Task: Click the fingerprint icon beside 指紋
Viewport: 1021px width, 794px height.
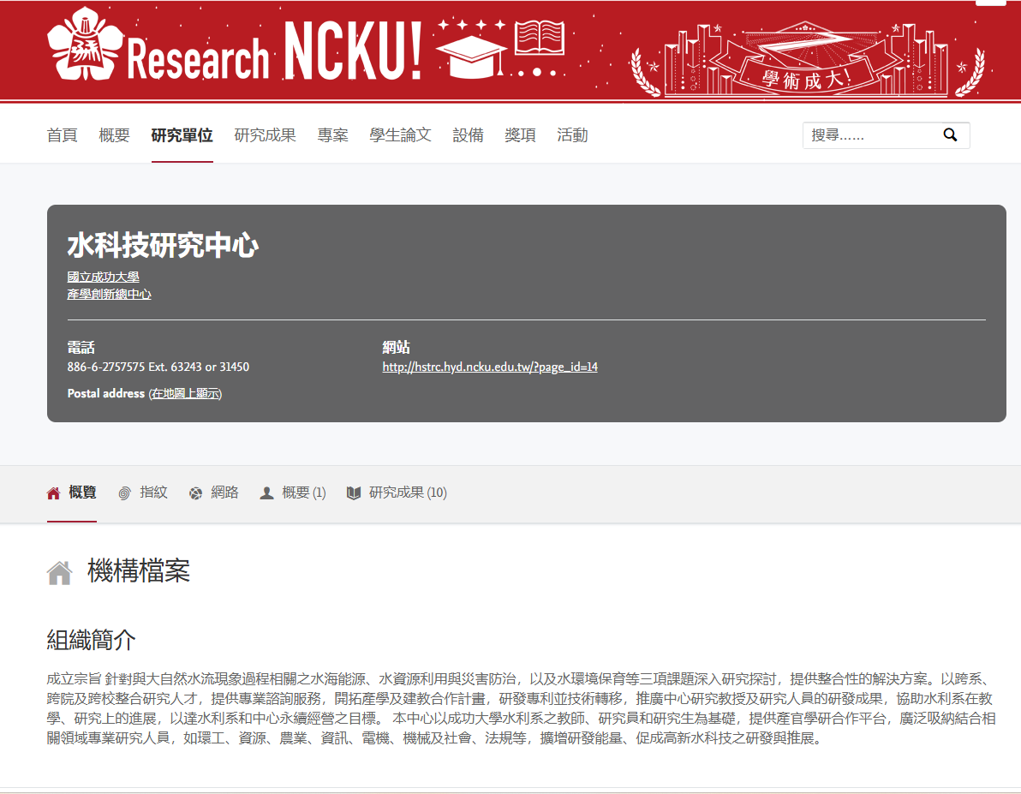Action: click(125, 493)
